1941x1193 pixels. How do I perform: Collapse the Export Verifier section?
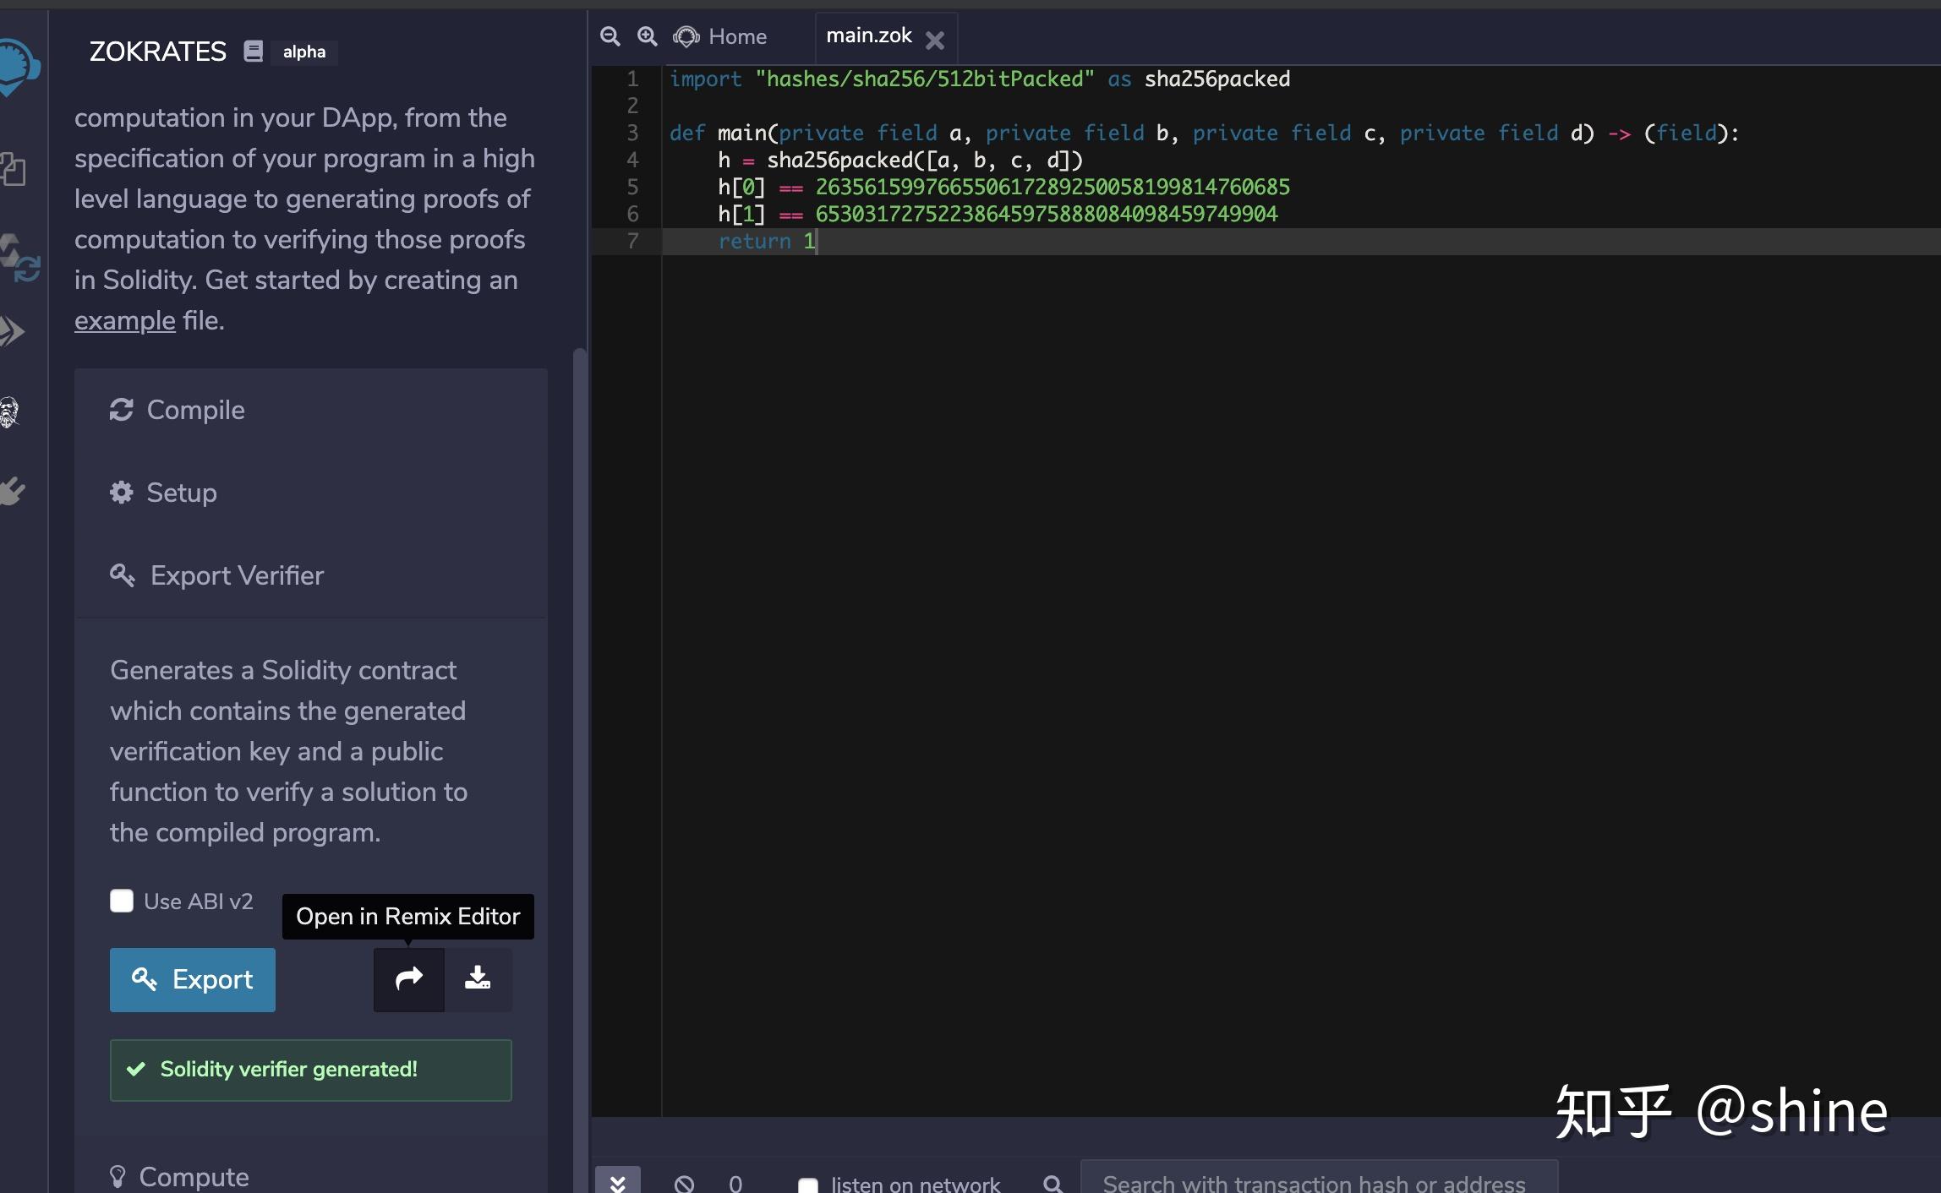[311, 575]
